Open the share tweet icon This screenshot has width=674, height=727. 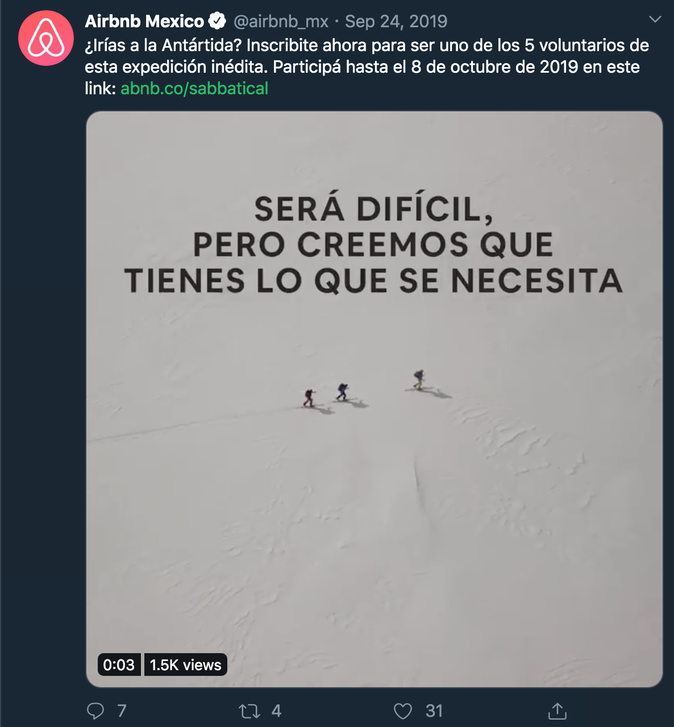[x=557, y=711]
